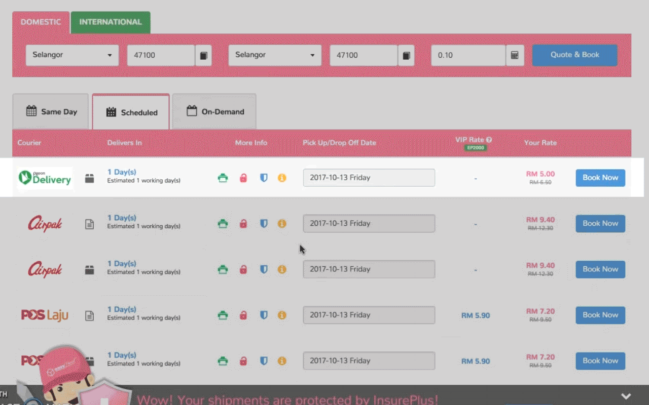The image size is (649, 405).
Task: Click the green printer icon in the Pgeon Delivery row
Action: point(223,178)
